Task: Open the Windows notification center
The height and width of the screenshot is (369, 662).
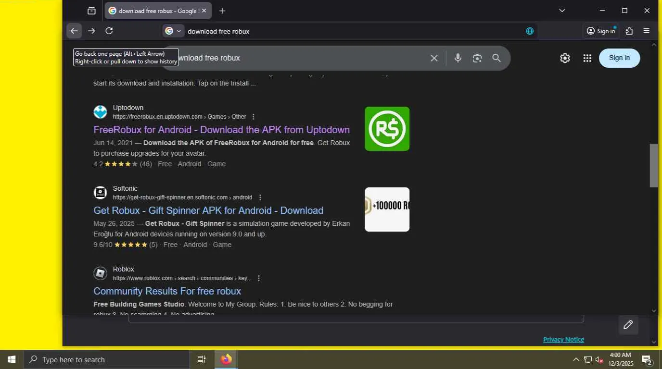Action: (x=647, y=359)
